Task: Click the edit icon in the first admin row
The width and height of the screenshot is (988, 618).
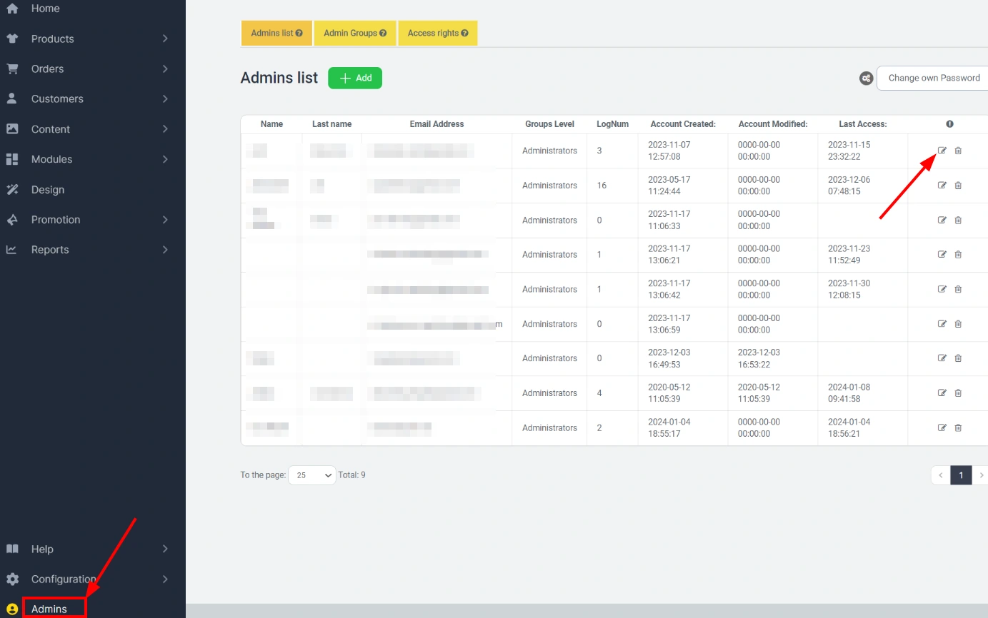Action: (x=942, y=151)
